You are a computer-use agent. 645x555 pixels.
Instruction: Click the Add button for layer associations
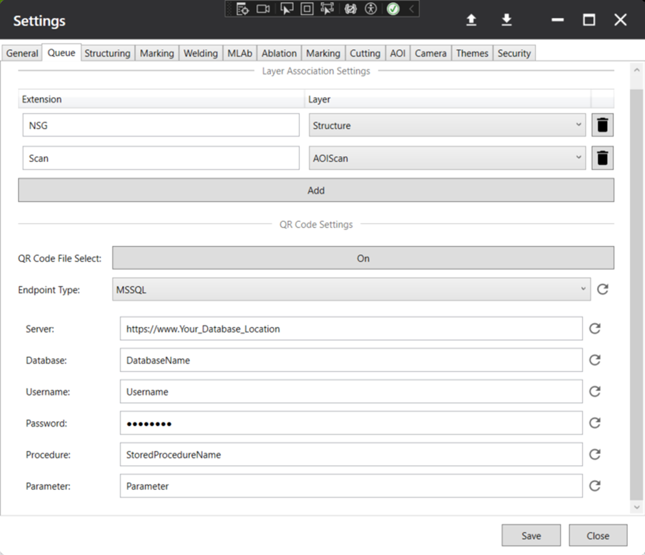(x=316, y=190)
